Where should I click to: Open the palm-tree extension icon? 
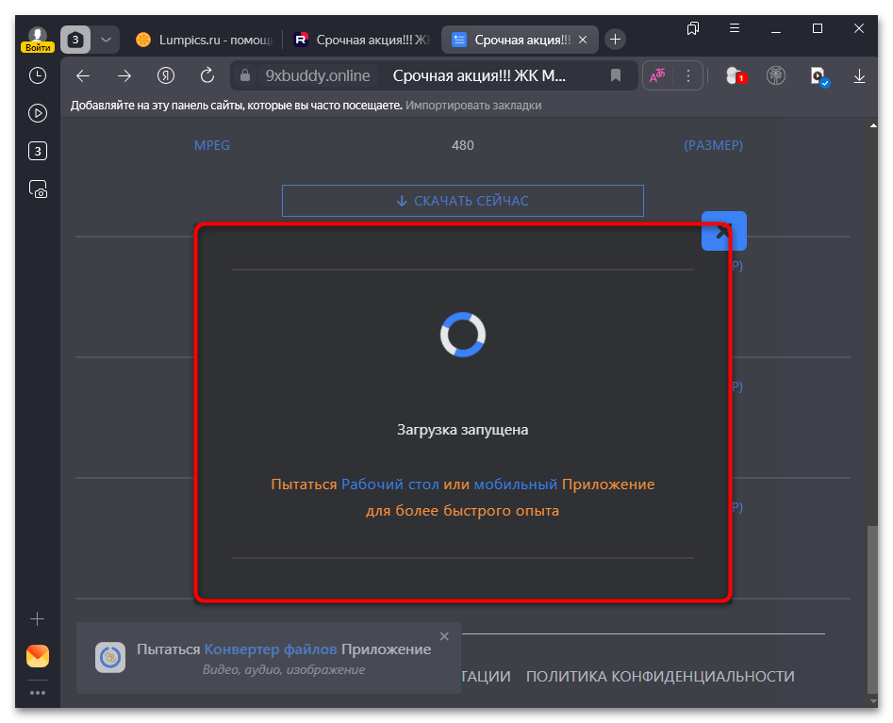click(776, 75)
